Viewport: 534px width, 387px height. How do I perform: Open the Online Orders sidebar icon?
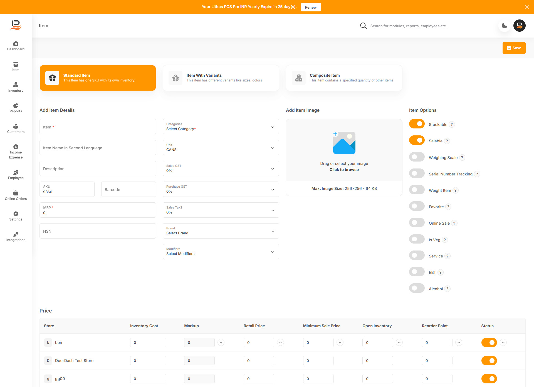tap(16, 193)
